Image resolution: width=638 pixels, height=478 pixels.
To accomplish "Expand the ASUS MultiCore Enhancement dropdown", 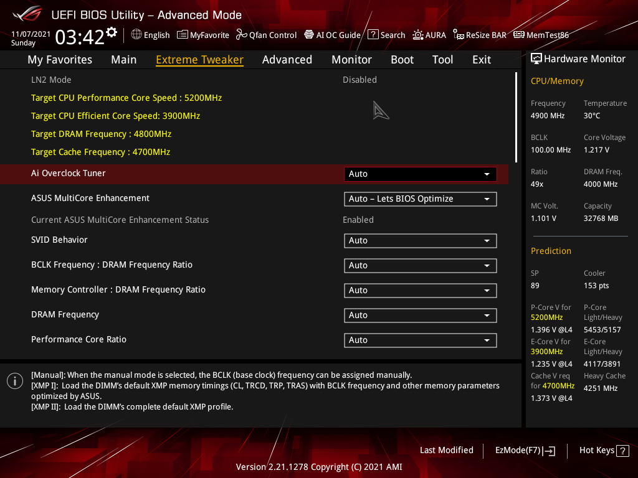I will coord(421,199).
